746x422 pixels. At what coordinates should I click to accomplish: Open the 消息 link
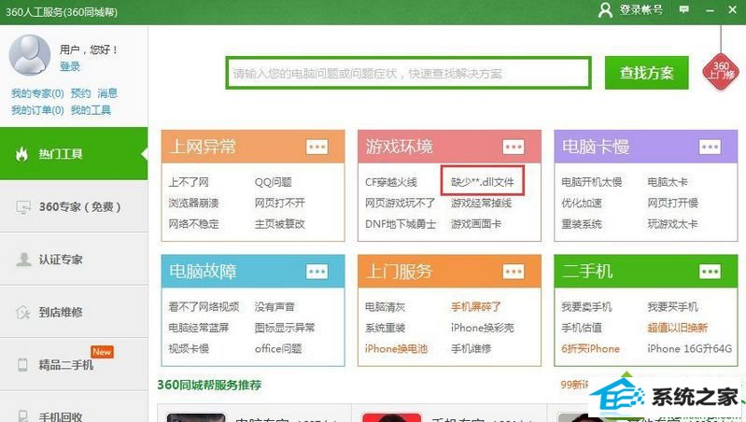pos(107,93)
